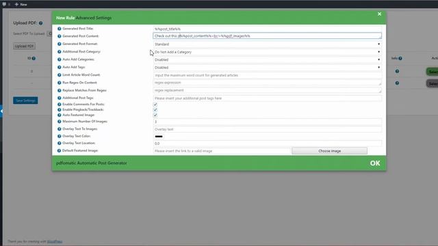
Task: Toggle Auto Featured Image checkbox
Action: (x=155, y=115)
